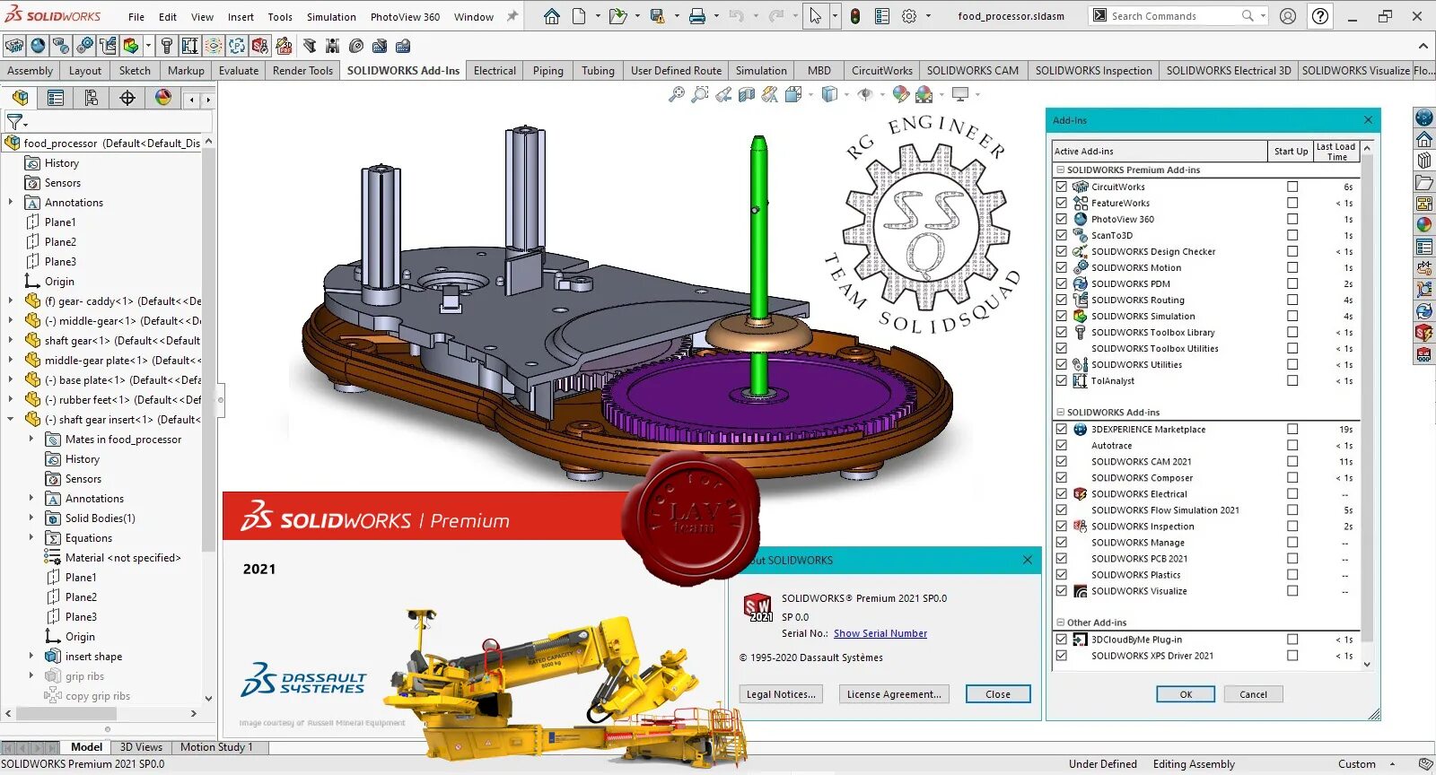1436x775 pixels.
Task: Open the Help question mark icon
Action: point(1320,16)
